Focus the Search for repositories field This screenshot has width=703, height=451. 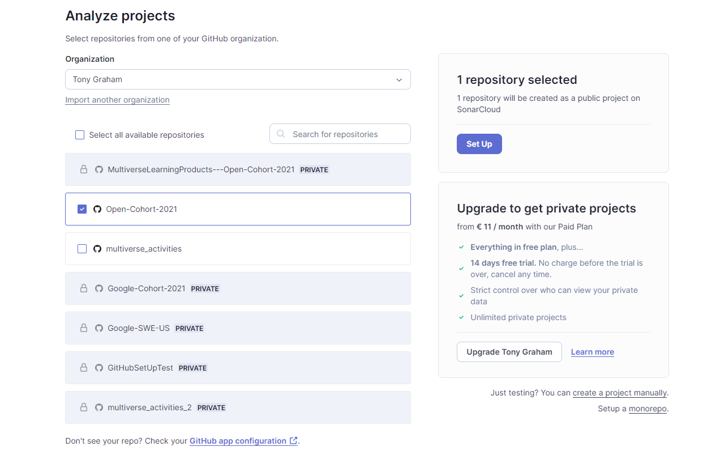tap(345, 134)
